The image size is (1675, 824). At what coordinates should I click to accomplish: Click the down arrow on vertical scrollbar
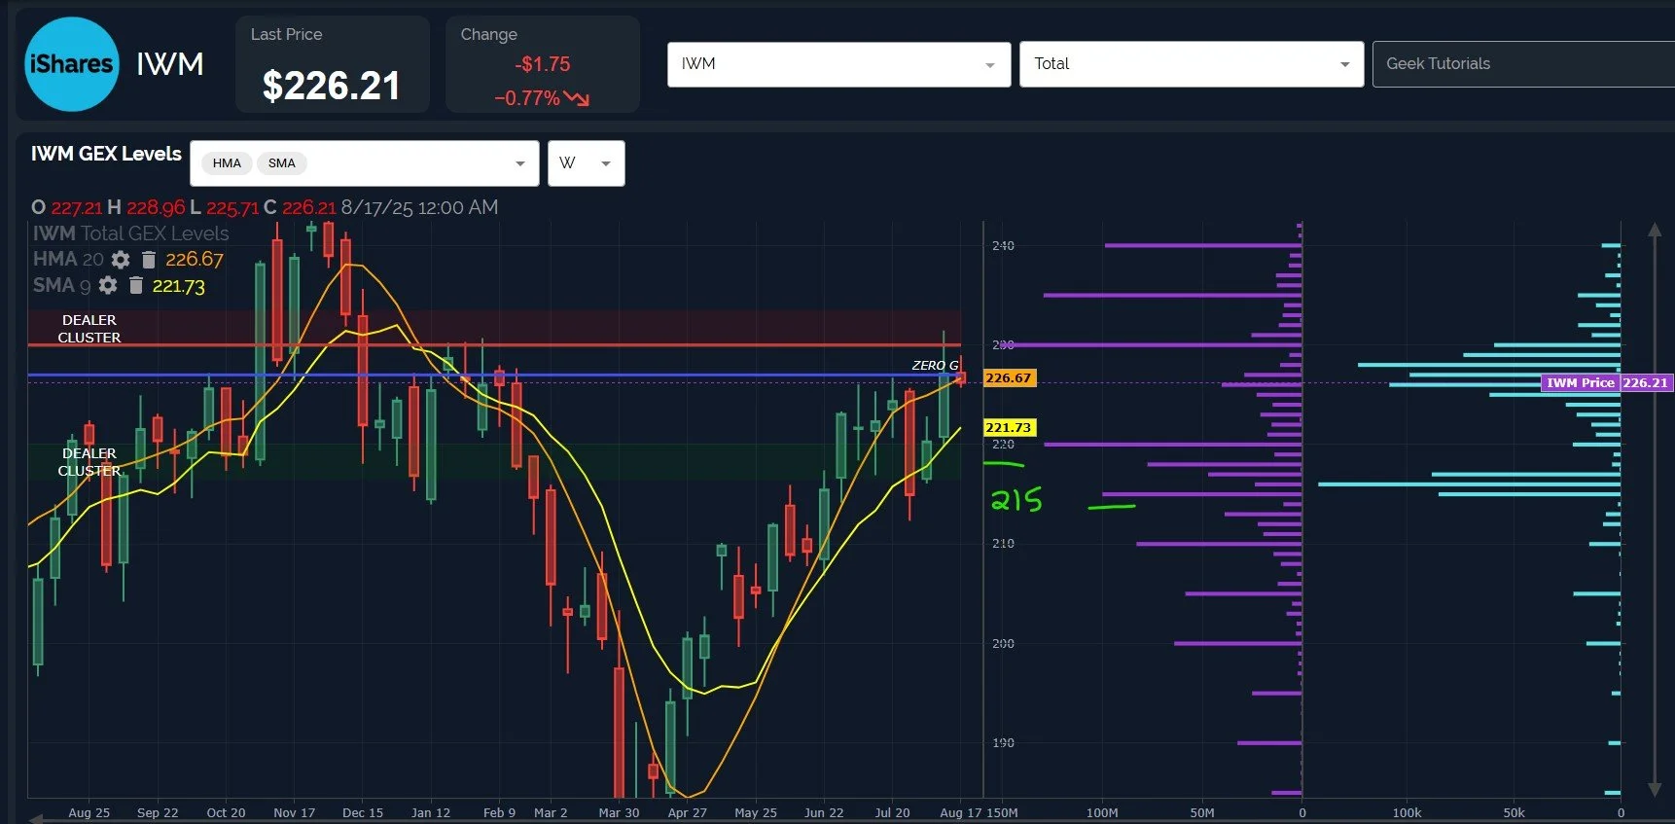coord(1654,789)
